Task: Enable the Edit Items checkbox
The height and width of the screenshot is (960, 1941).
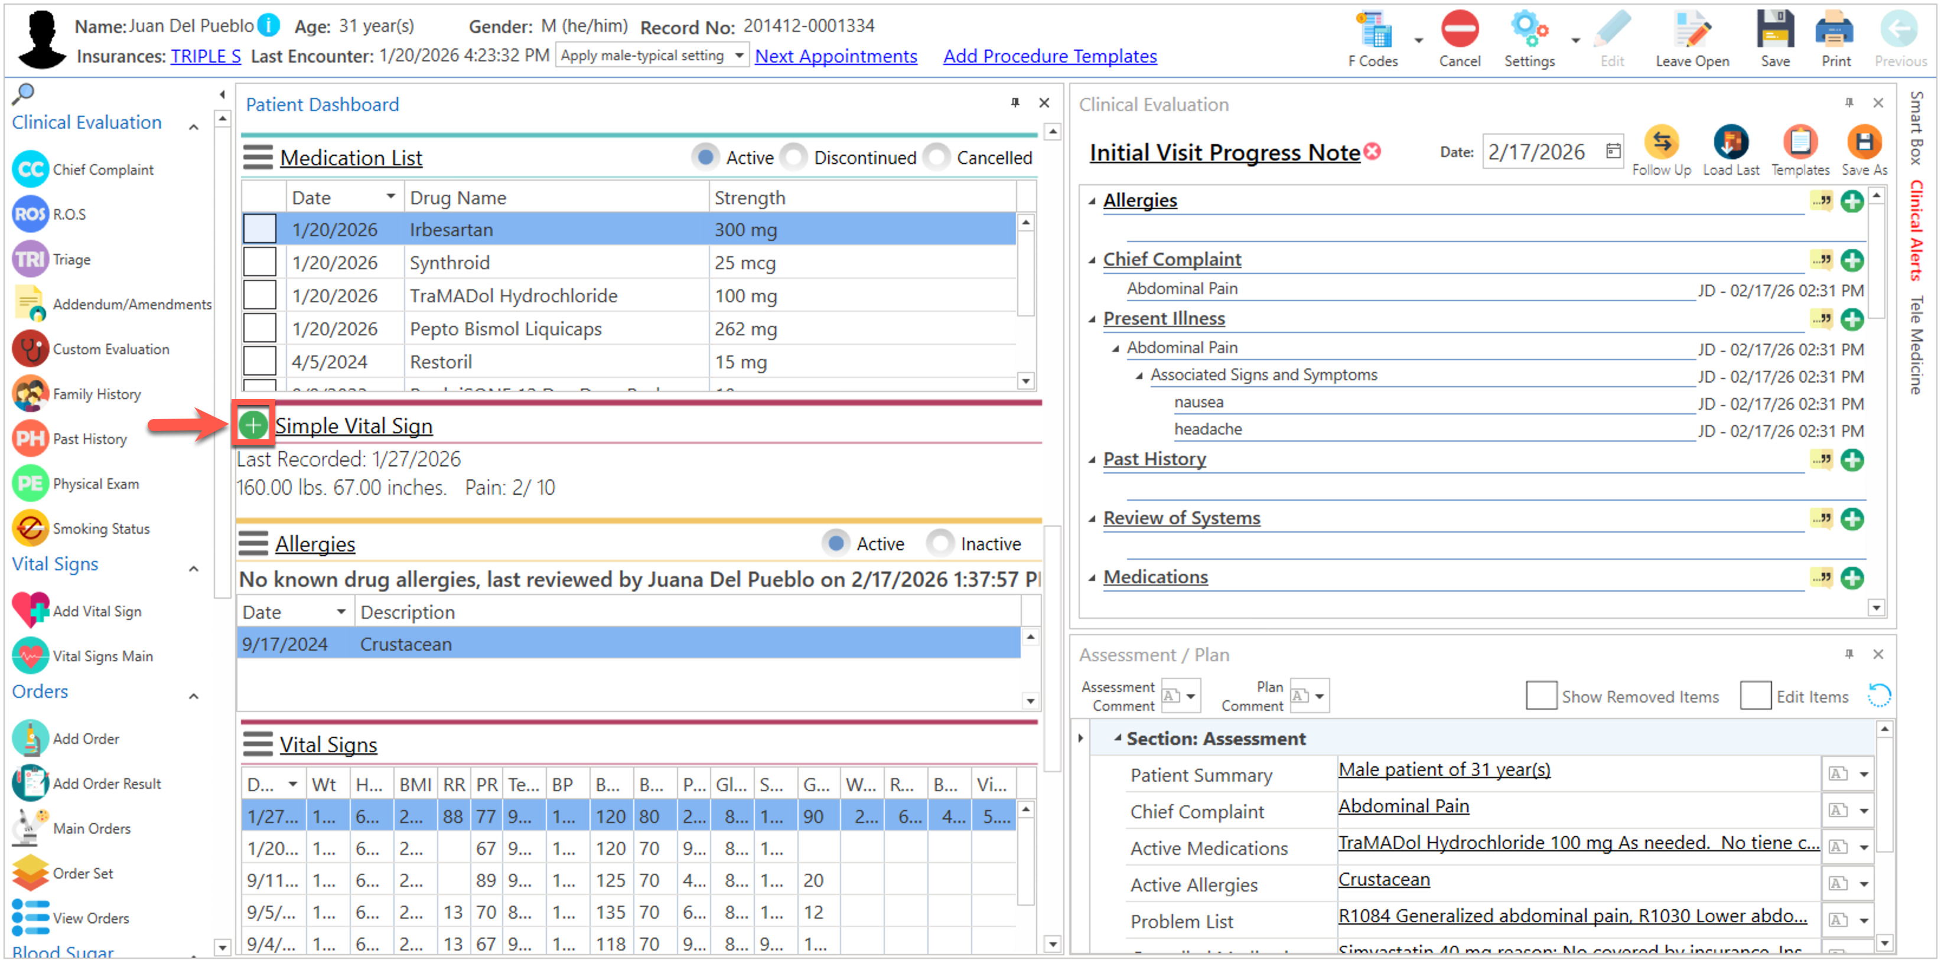Action: 1755,695
